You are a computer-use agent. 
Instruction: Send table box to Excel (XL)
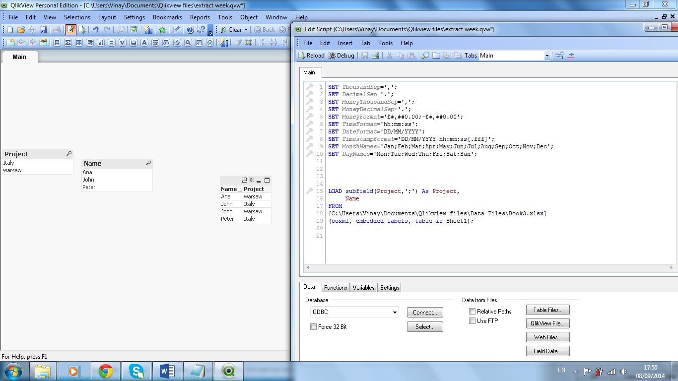click(252, 180)
